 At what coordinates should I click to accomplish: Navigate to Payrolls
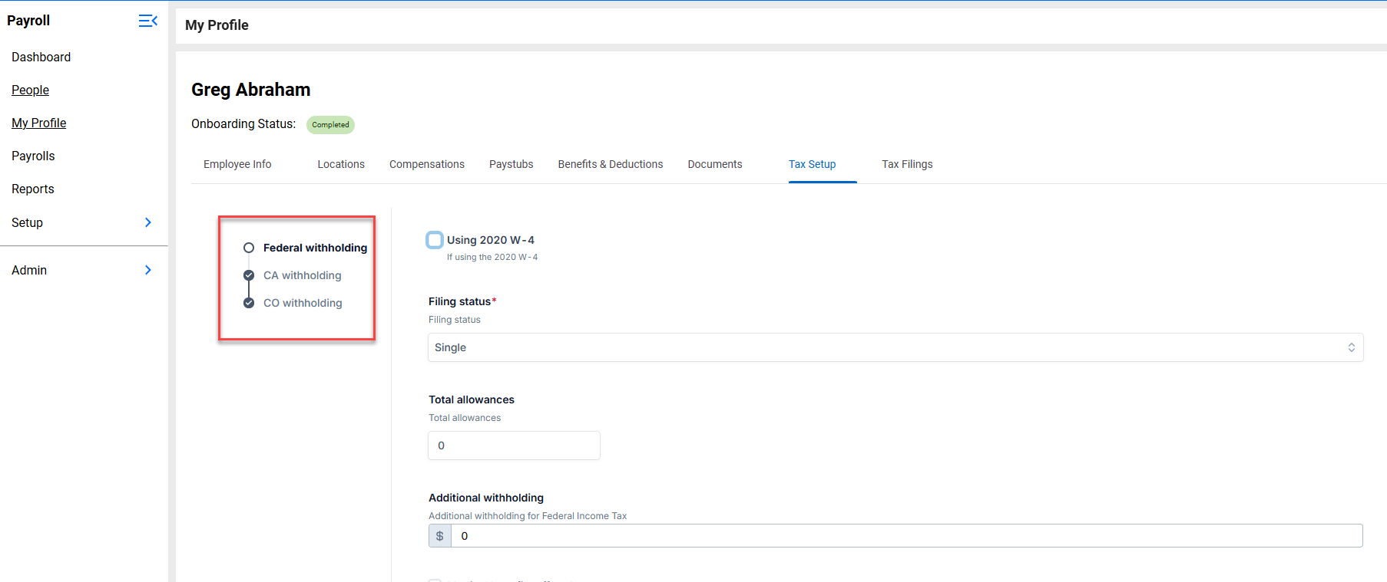click(x=33, y=156)
